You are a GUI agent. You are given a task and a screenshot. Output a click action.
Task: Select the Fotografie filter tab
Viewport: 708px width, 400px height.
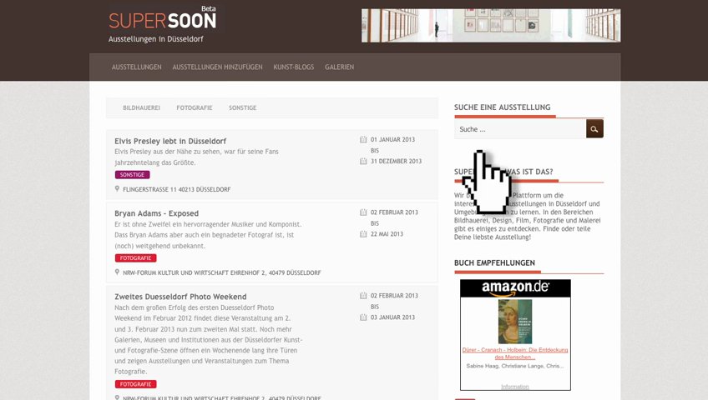[194, 108]
